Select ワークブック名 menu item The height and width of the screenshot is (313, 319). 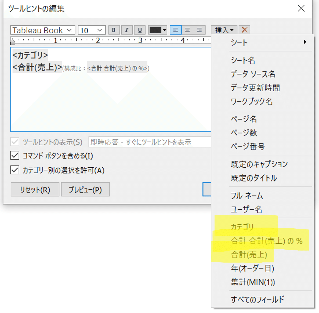tap(262, 101)
